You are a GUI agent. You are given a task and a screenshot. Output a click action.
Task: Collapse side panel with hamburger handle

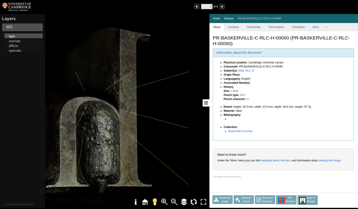click(206, 103)
